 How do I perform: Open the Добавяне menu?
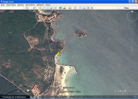[40, 5]
